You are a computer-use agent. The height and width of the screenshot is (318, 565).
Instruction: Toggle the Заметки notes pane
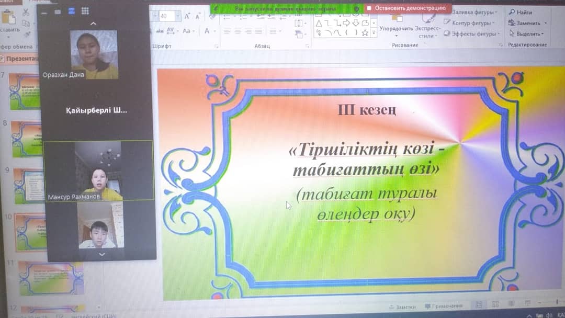coord(402,306)
